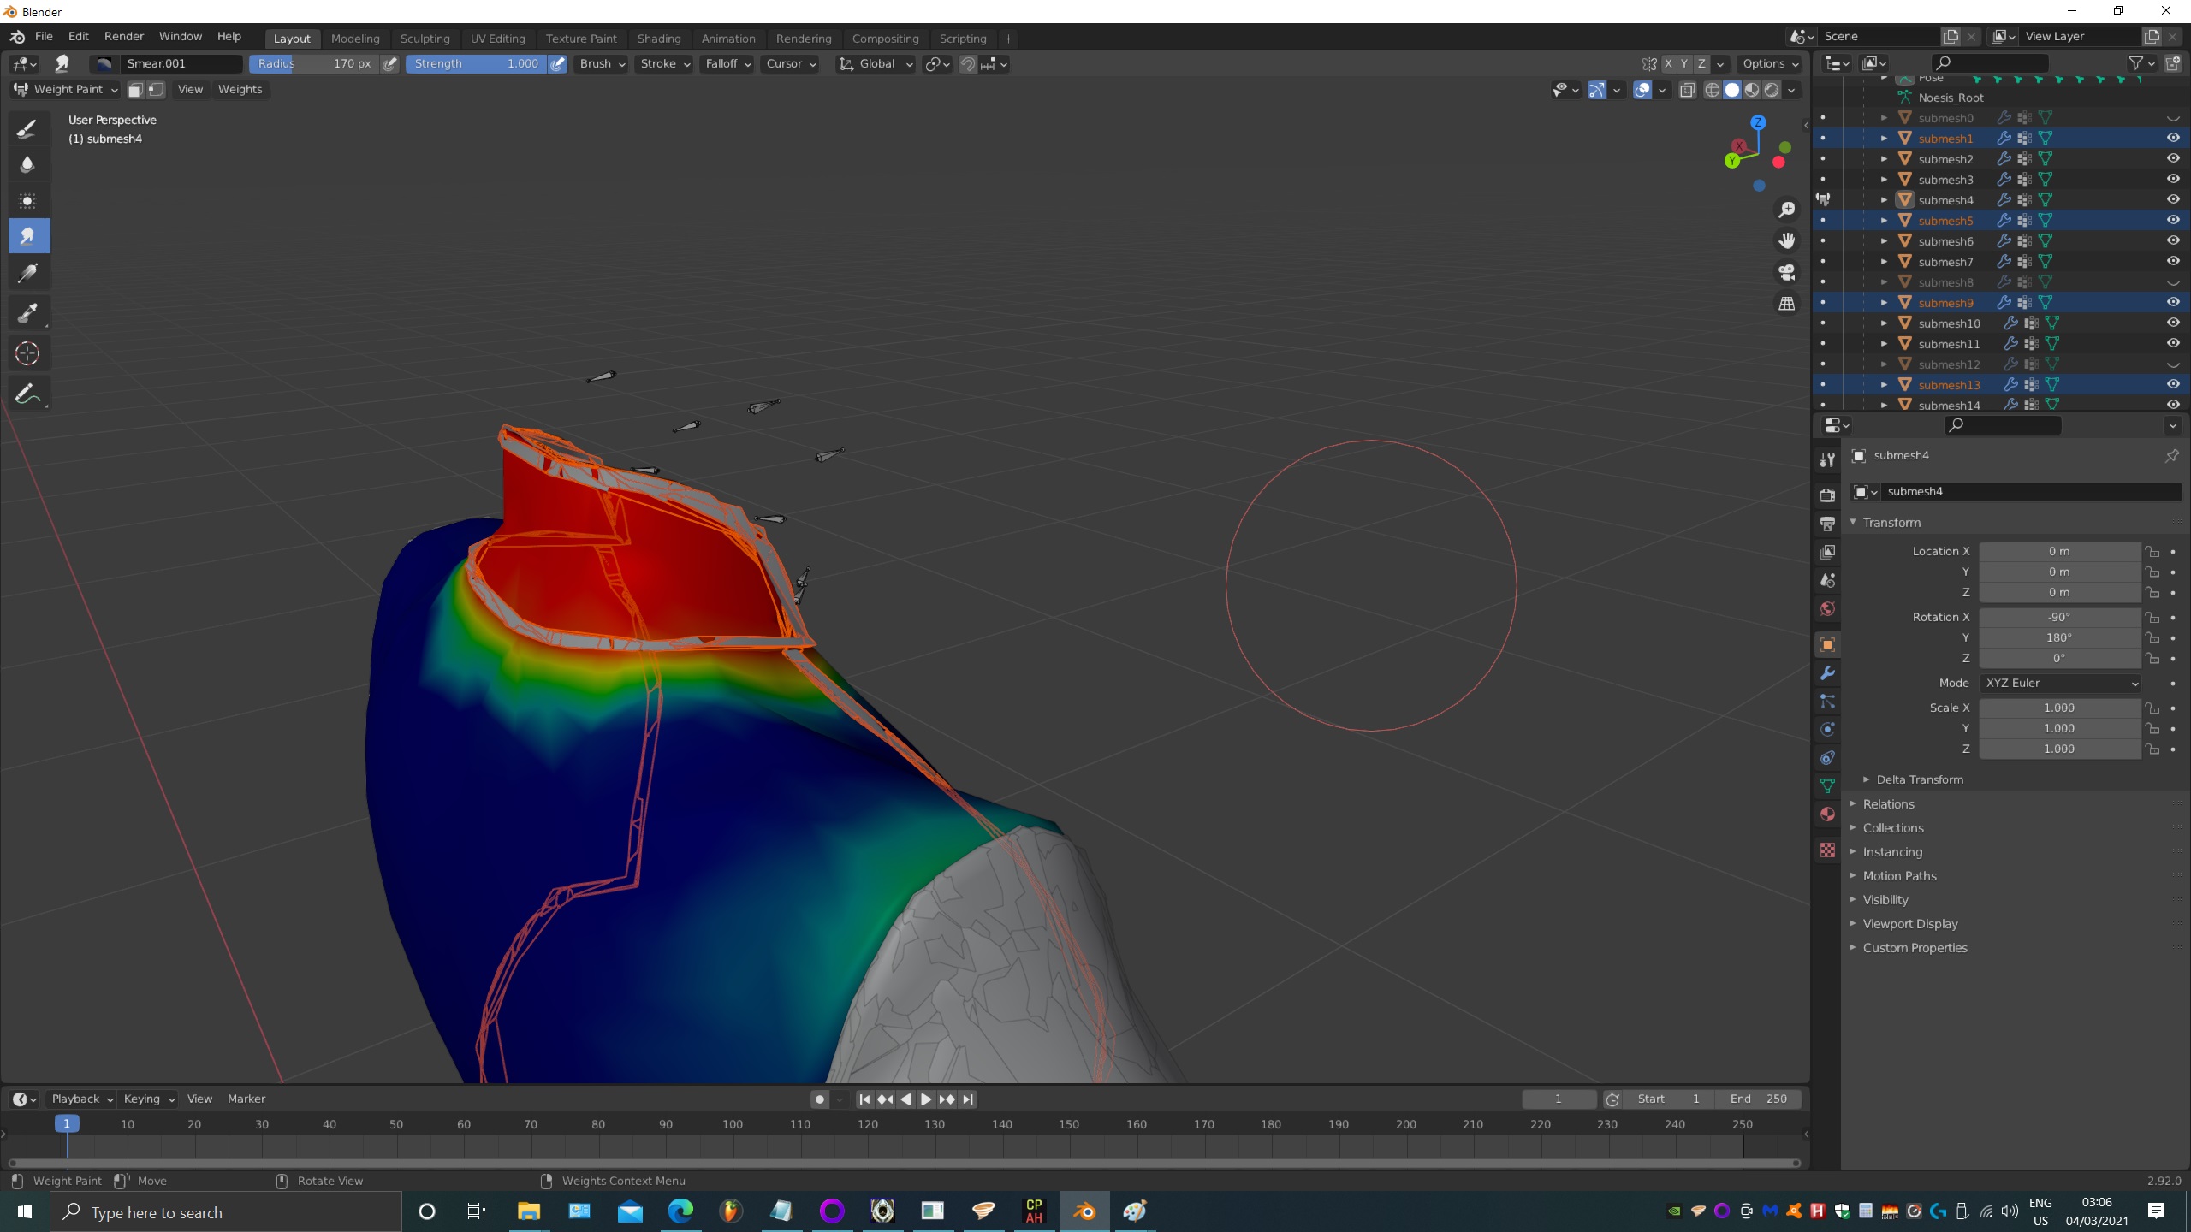Screen dimensions: 2191x1232
Task: Open the XYZ Euler rotation mode dropdown
Action: (x=2061, y=683)
